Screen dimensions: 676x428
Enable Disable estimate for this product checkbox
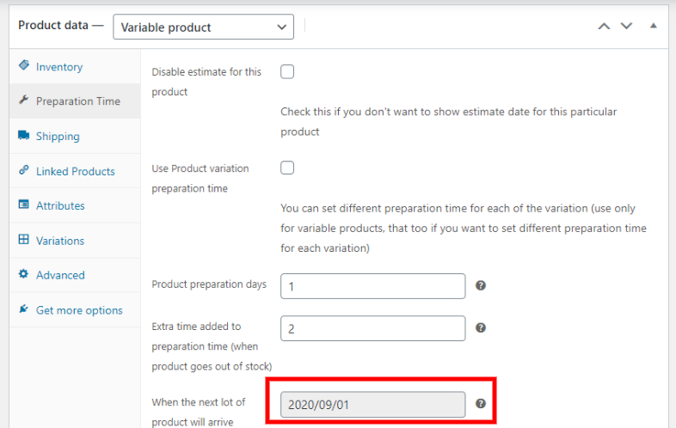point(287,72)
